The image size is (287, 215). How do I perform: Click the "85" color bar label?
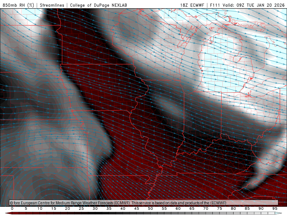(247, 209)
